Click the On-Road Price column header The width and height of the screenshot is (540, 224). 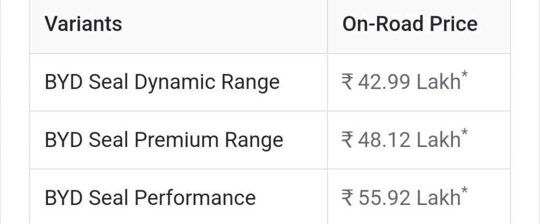pyautogui.click(x=410, y=24)
